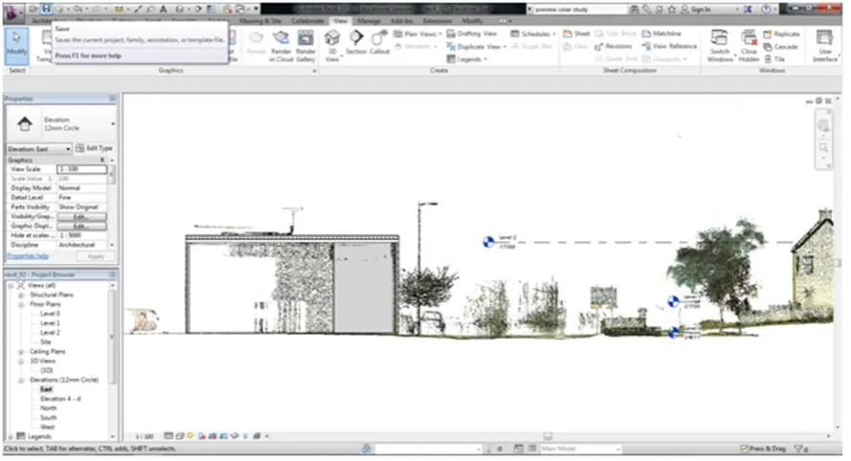This screenshot has height=461, width=851.
Task: Click the Save icon in quick access toolbar
Action: pyautogui.click(x=46, y=9)
